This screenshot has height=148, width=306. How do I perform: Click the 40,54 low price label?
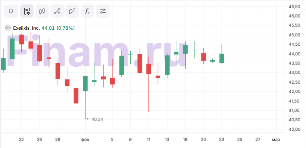coord(97,119)
